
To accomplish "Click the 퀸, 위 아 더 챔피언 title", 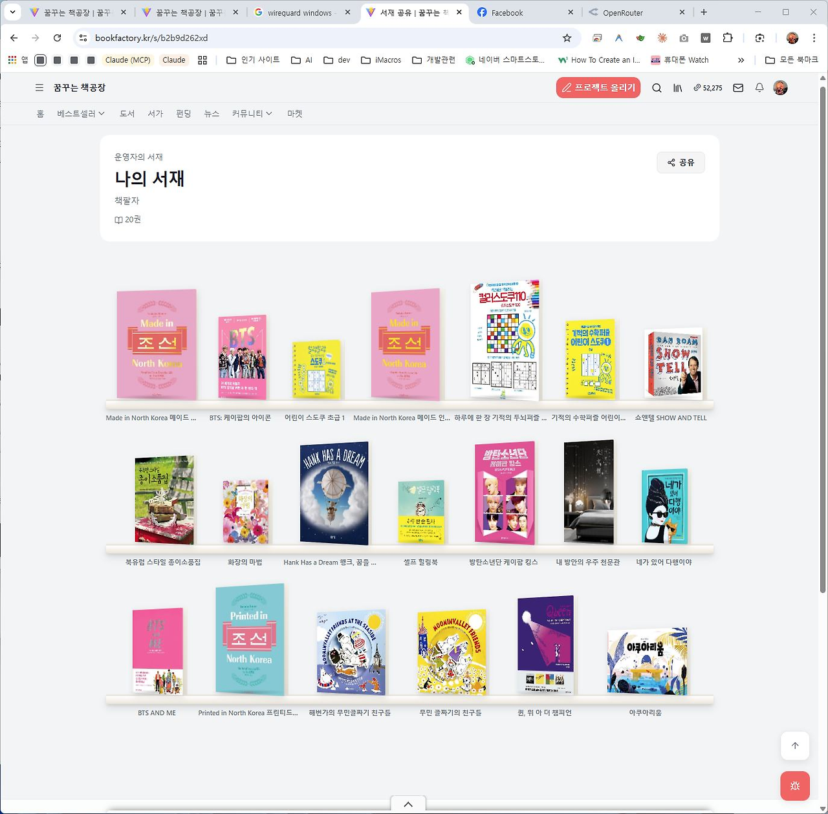I will click(545, 713).
